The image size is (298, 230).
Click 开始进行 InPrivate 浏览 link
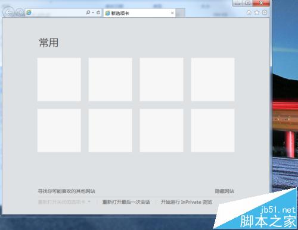[x=187, y=202]
